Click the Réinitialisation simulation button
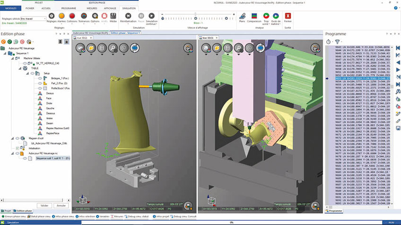 128,17
